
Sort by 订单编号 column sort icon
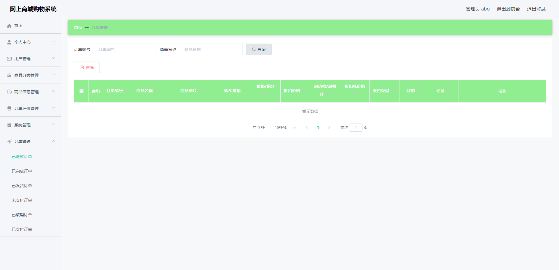coord(126,91)
